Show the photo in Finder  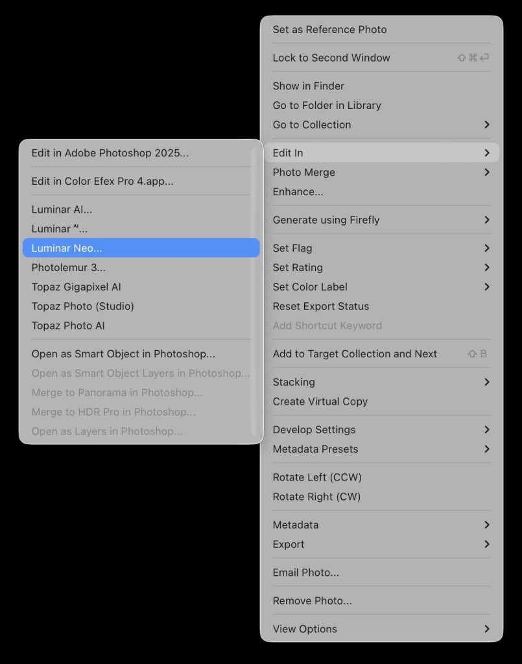tap(308, 86)
